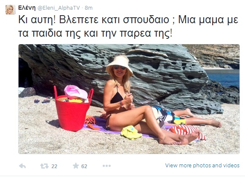The height and width of the screenshot is (177, 245).
Task: Click the 8m tweet timestamp
Action: (x=88, y=8)
